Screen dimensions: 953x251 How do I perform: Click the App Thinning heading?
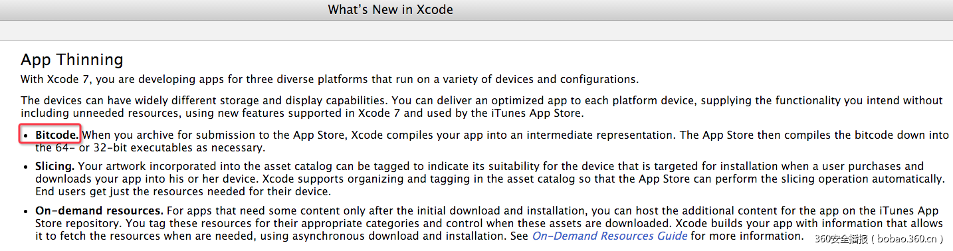tap(72, 59)
